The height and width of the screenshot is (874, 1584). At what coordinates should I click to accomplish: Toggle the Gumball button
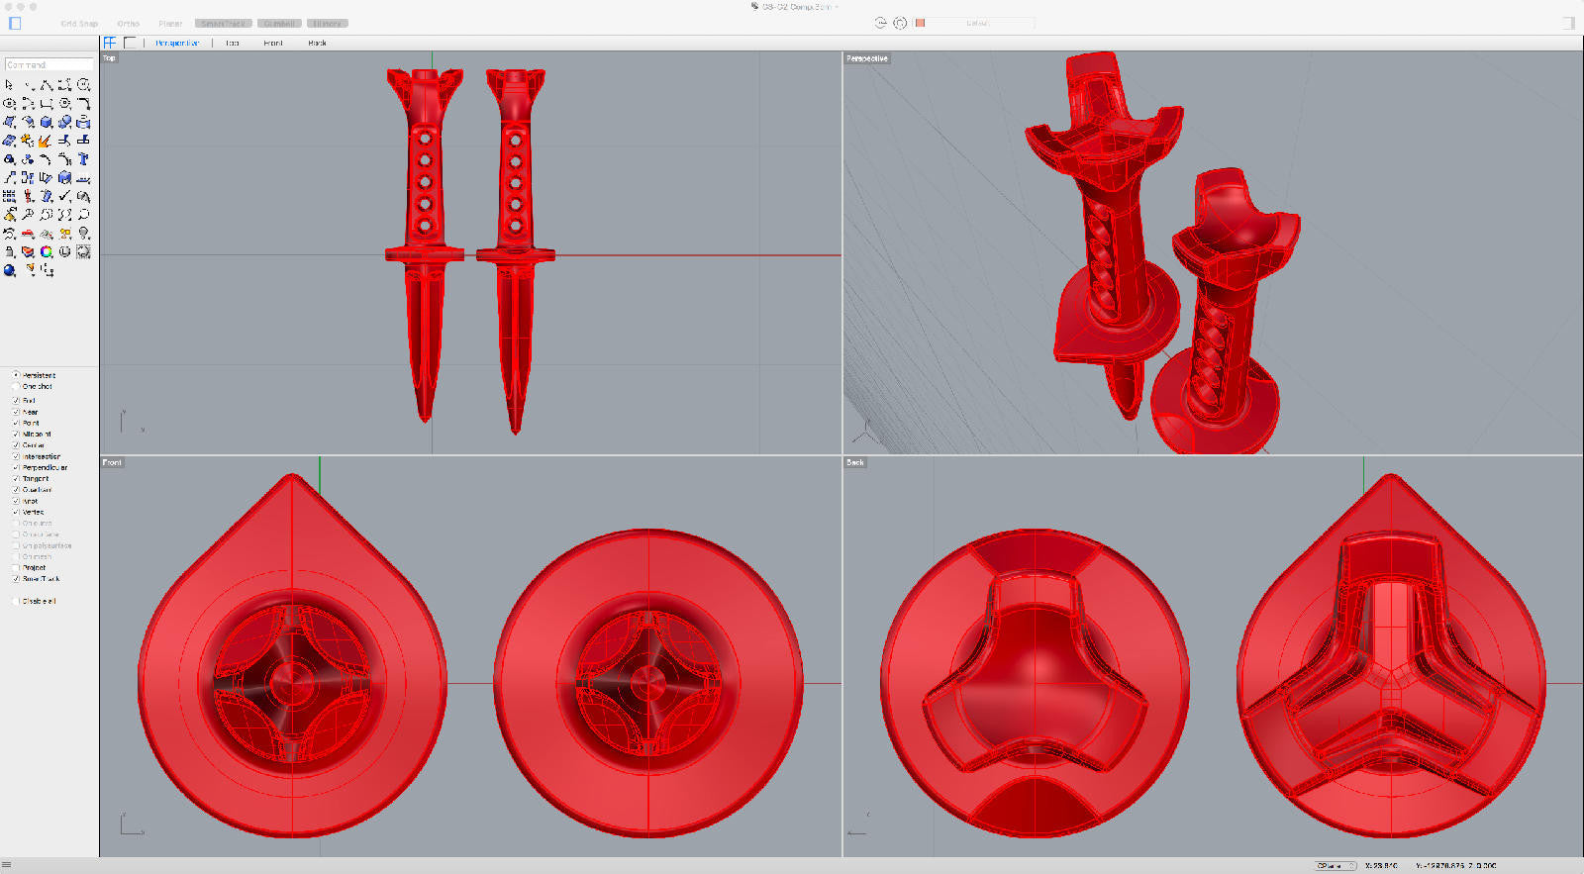(x=279, y=23)
